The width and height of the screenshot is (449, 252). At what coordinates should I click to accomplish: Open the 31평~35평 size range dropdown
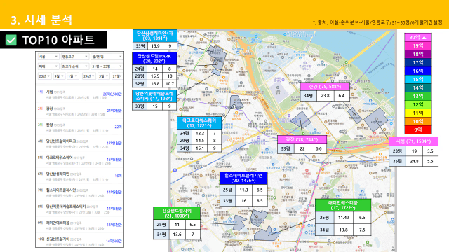tap(107, 66)
